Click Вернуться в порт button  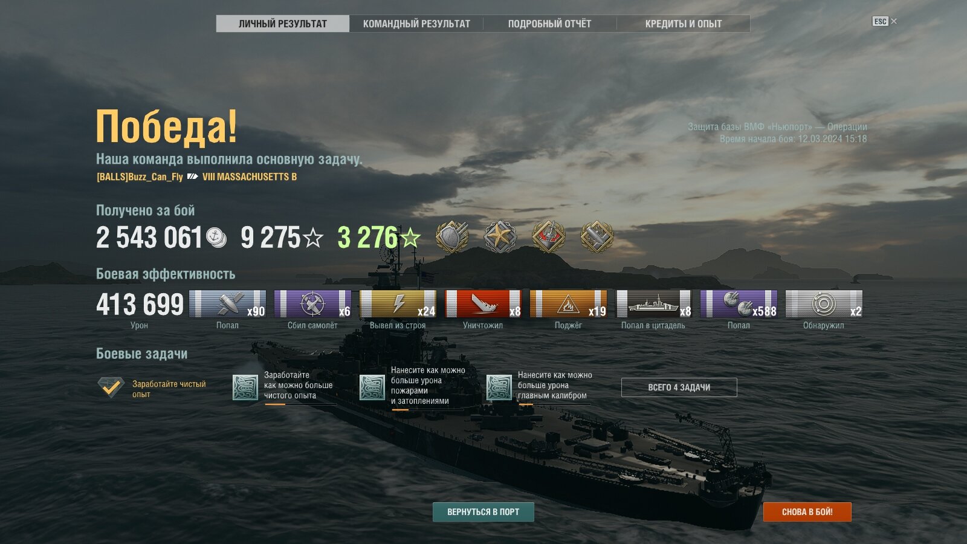tap(483, 512)
